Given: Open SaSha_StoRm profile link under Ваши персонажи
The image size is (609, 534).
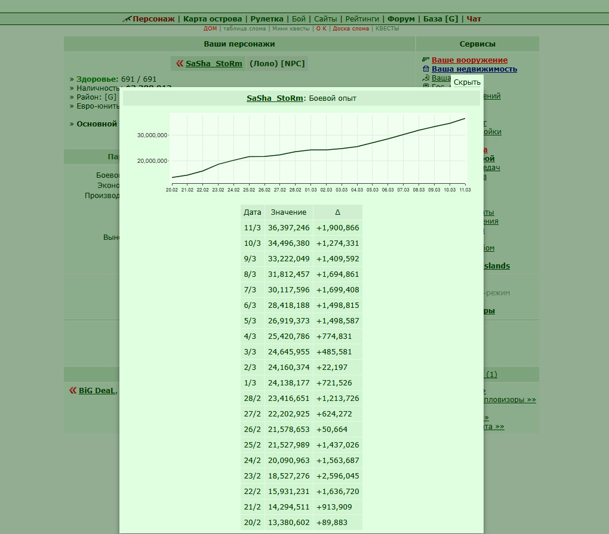Looking at the screenshot, I should (214, 64).
